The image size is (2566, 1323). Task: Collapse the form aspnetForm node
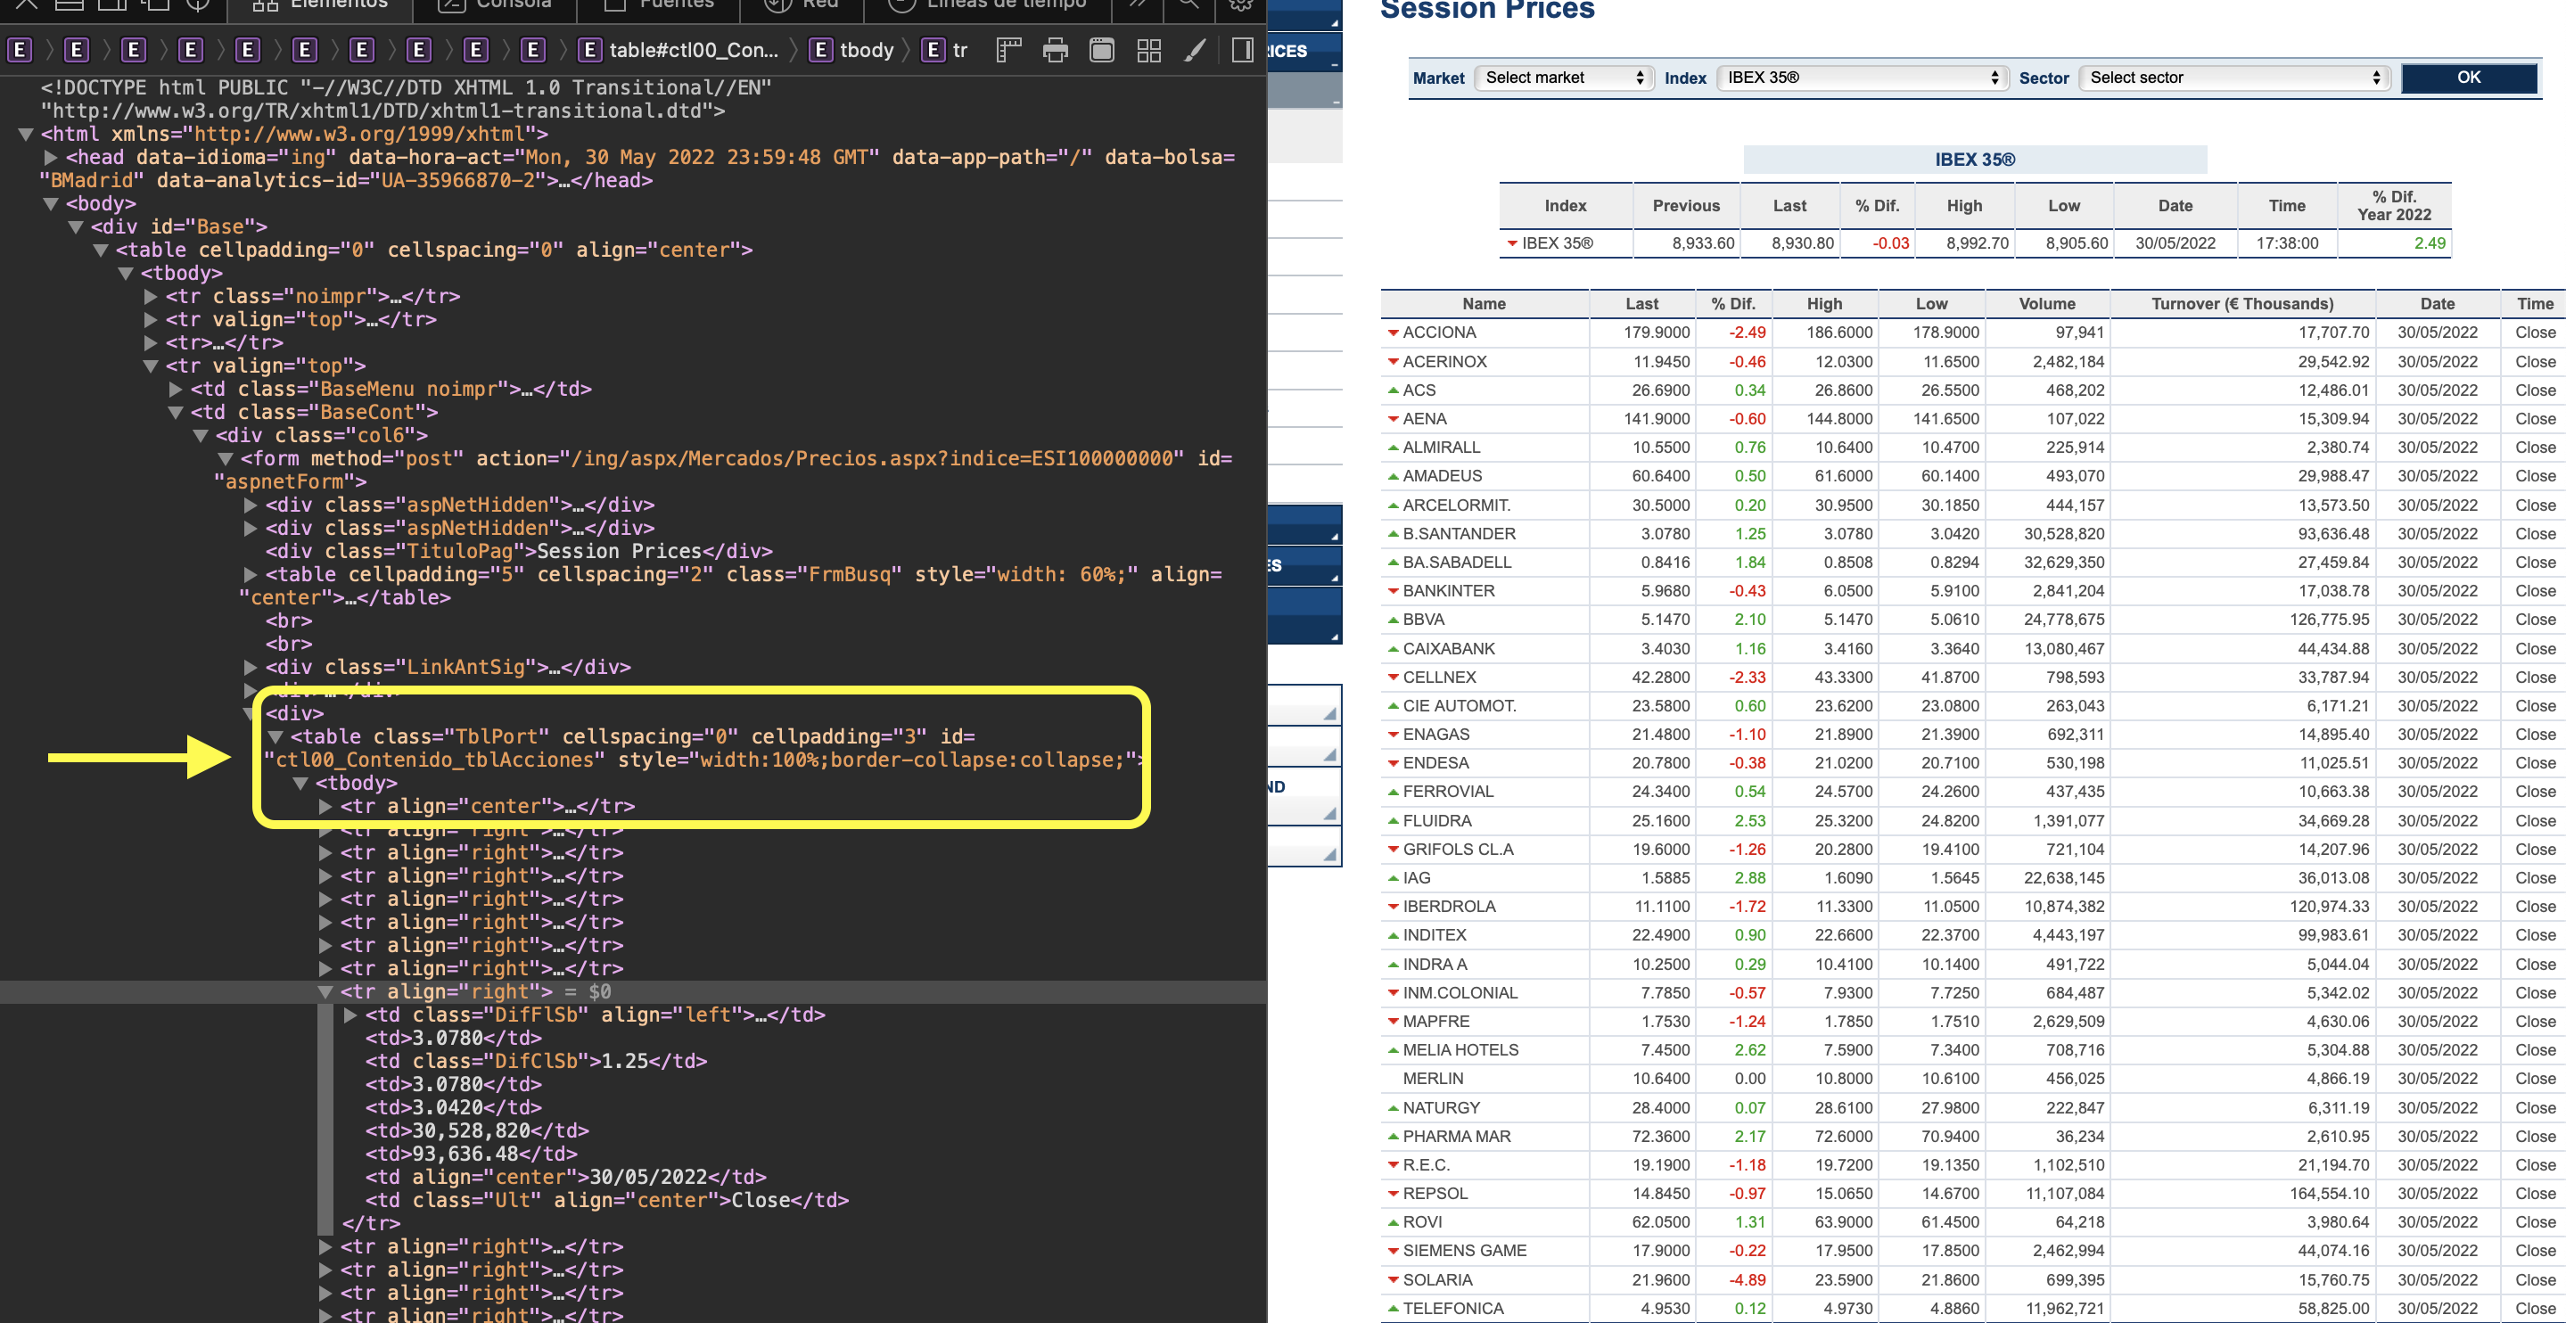click(x=225, y=459)
